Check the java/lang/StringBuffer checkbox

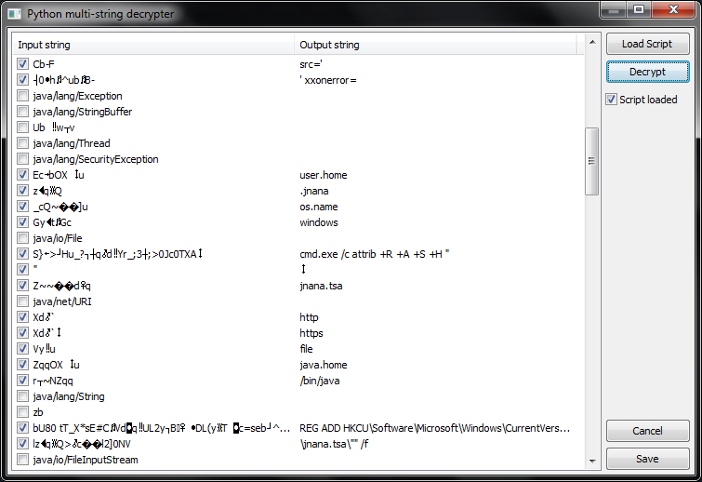[x=23, y=112]
